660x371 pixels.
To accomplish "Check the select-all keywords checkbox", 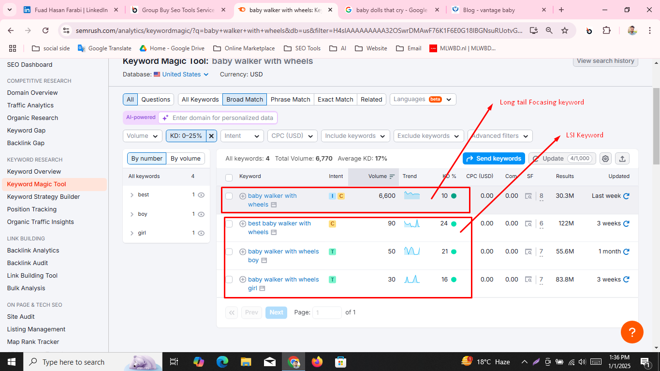I will click(229, 178).
